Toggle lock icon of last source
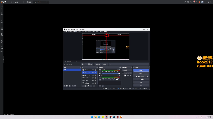 click(x=95, y=83)
